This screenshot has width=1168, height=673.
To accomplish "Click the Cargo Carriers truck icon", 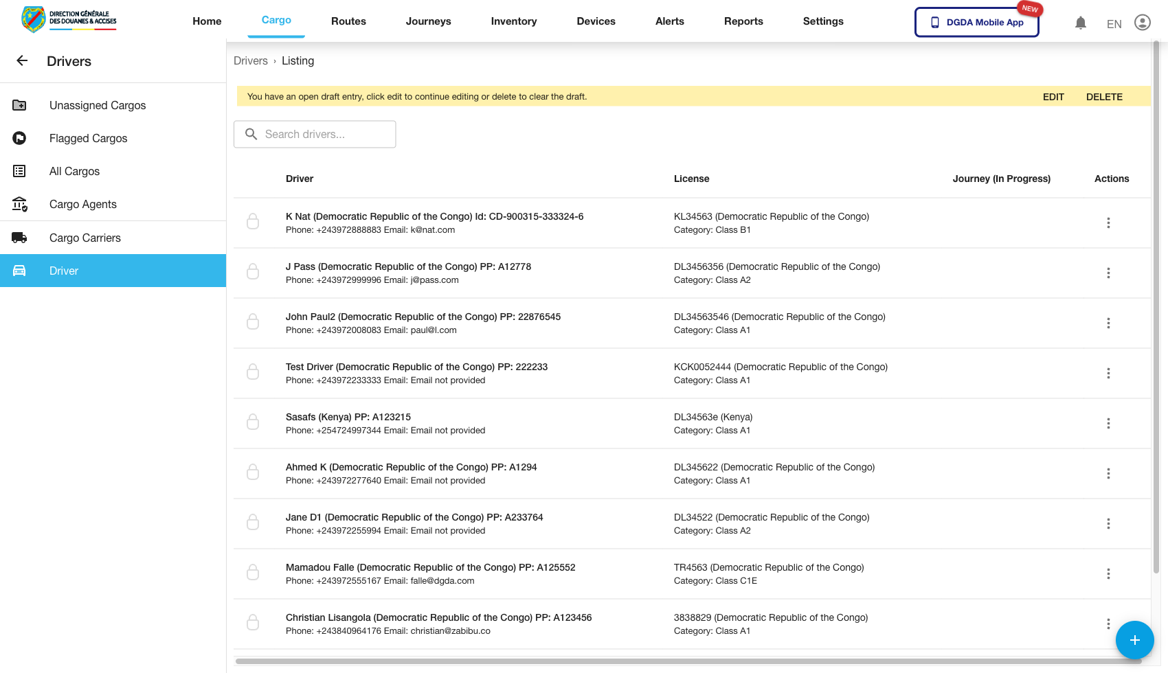I will [x=19, y=238].
